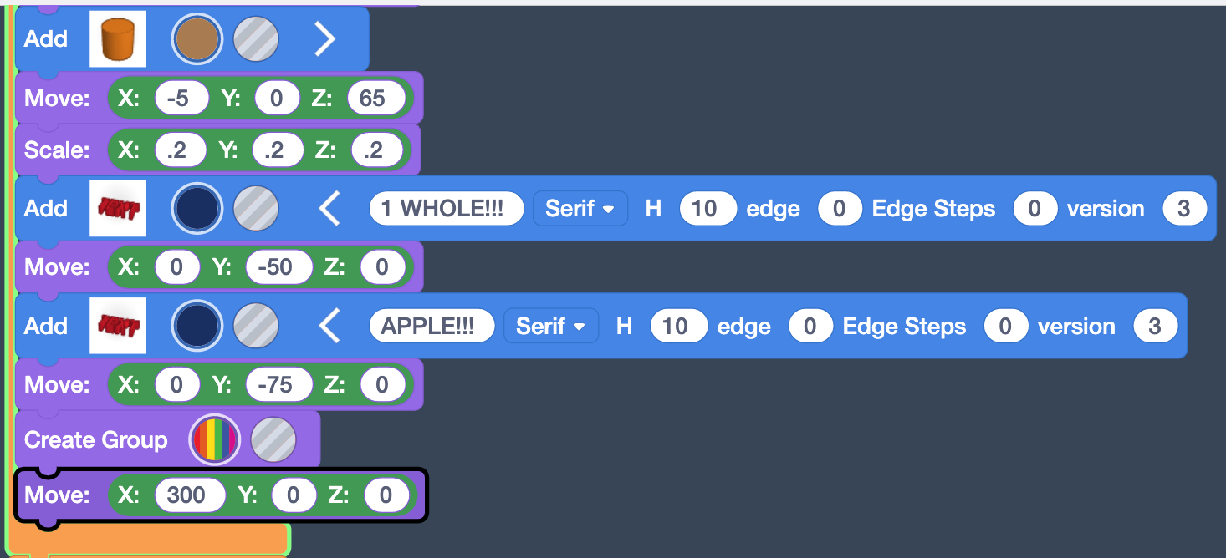The height and width of the screenshot is (558, 1226).
Task: Click the text shape icon on the APPLE!!! block
Action: point(118,326)
